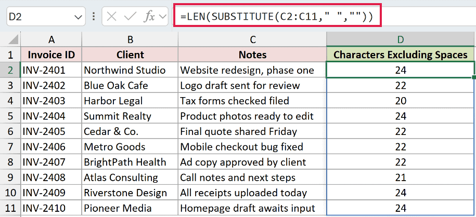Click the Invoice ID header cell
The image size is (476, 217).
point(52,55)
